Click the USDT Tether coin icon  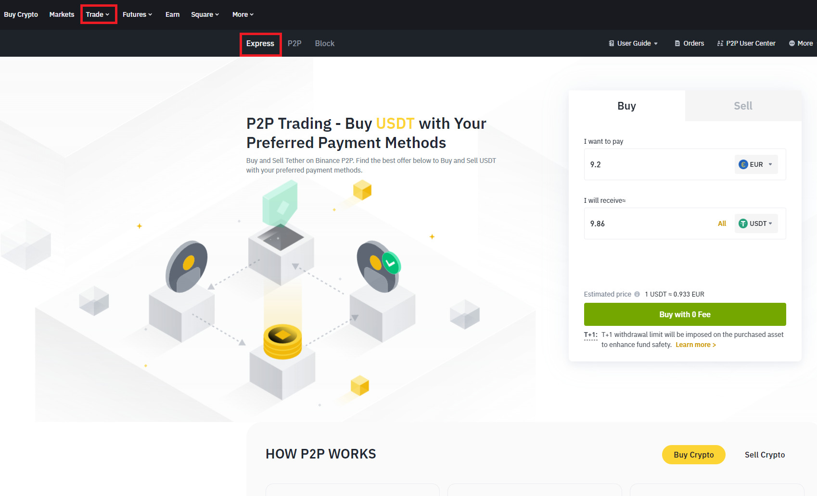coord(743,223)
